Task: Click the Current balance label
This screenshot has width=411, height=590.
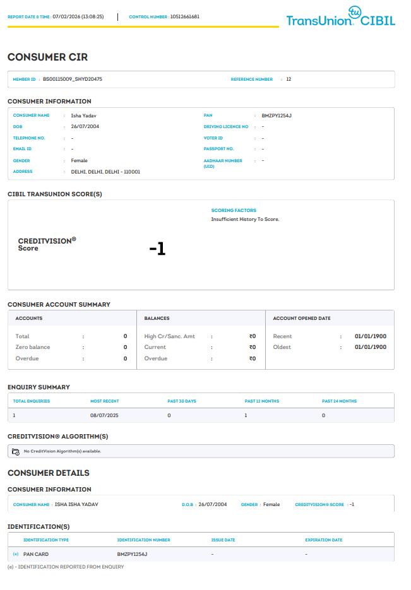Action: pyautogui.click(x=155, y=347)
